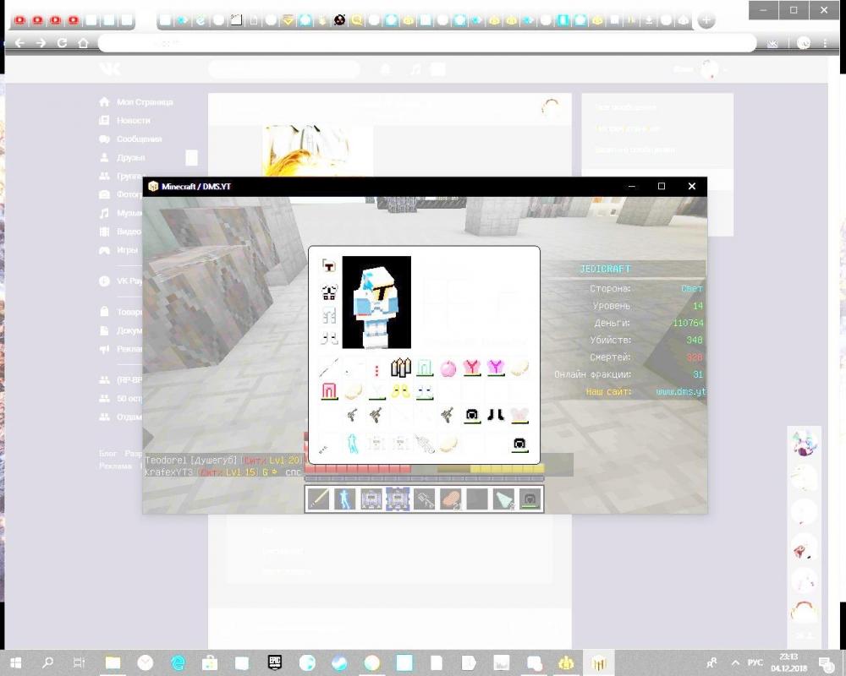Click the black boots inventory item
Image resolution: width=846 pixels, height=676 pixels.
(x=496, y=414)
